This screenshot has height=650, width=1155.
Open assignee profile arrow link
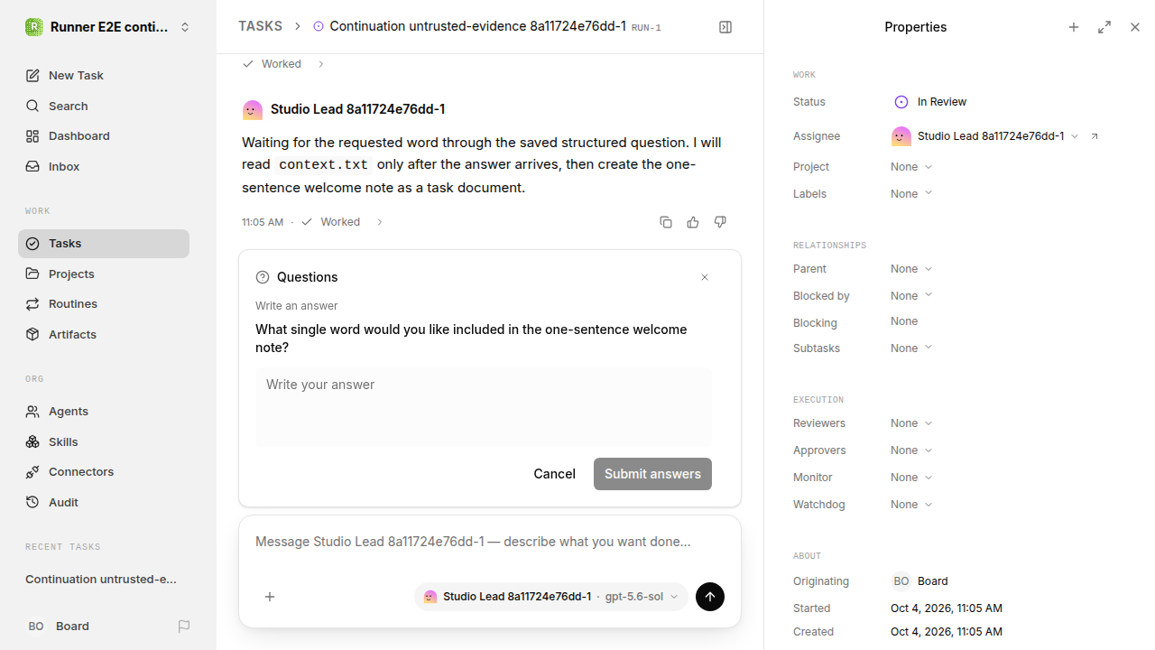pos(1095,136)
